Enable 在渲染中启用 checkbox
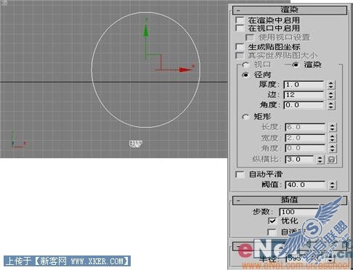Viewport: 353px width, 270px height. pyautogui.click(x=240, y=20)
